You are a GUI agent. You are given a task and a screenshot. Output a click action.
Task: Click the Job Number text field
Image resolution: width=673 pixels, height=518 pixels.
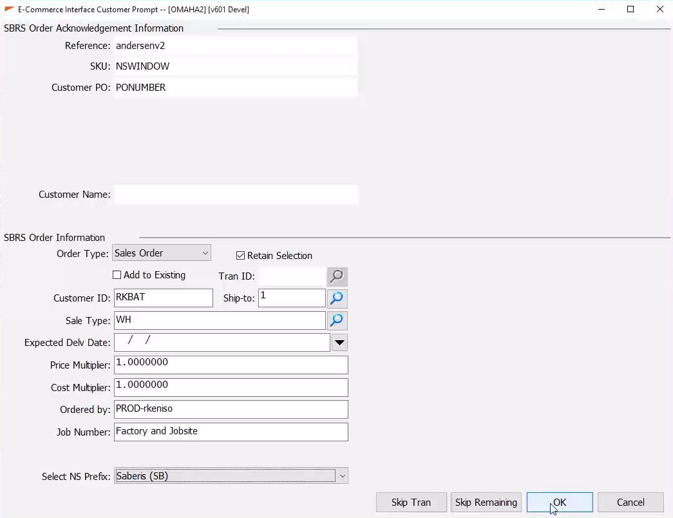[231, 432]
